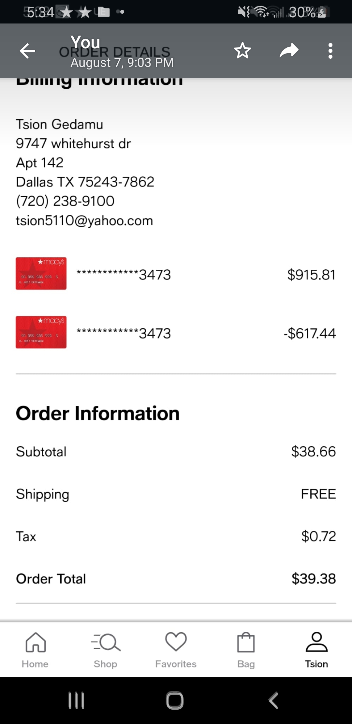Tap the August 7, 9:03 PM timestamp
Viewport: 352px width, 724px height.
[x=122, y=62]
